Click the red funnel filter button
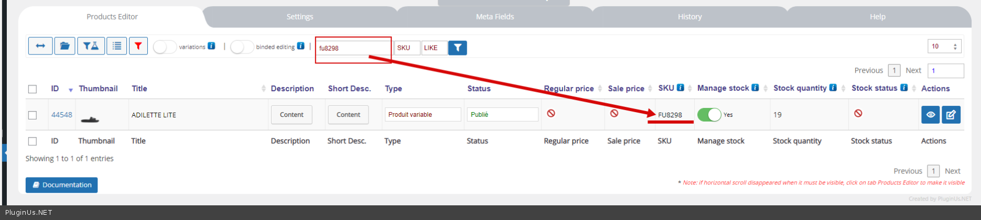 tap(138, 46)
